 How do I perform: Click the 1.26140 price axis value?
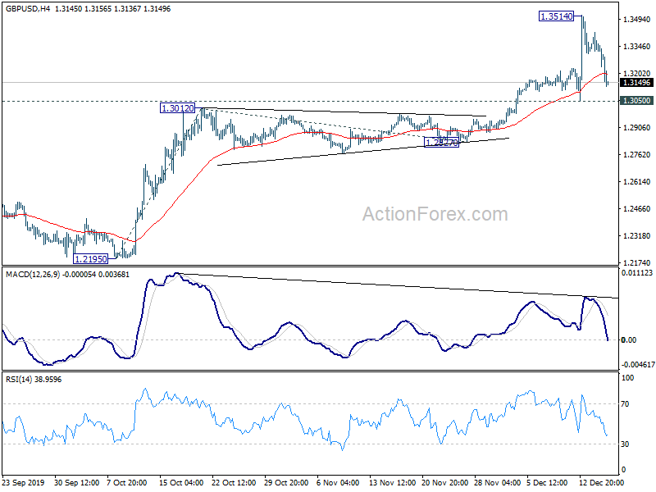637,181
